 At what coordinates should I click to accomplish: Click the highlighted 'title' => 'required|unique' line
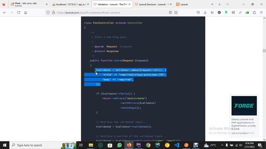tap(134, 74)
